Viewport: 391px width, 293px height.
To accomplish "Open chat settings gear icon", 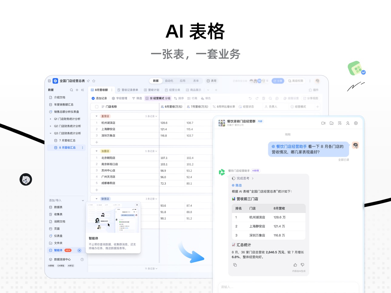I will 356,123.
